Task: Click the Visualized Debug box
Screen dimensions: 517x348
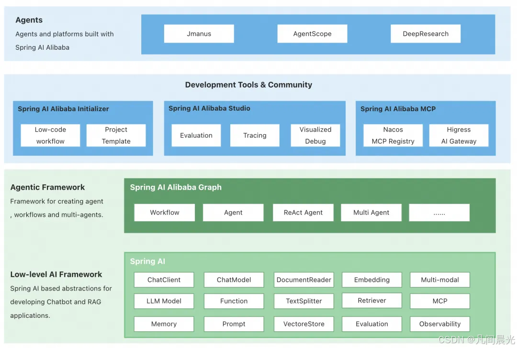Action: (315, 135)
